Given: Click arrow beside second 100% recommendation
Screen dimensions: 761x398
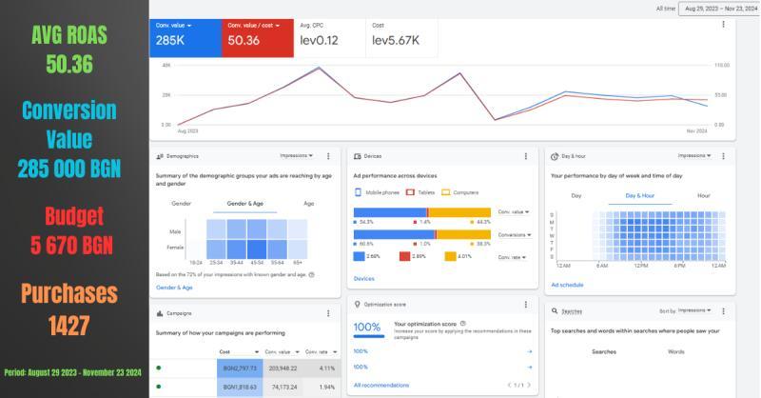Looking at the screenshot, I should tap(530, 367).
